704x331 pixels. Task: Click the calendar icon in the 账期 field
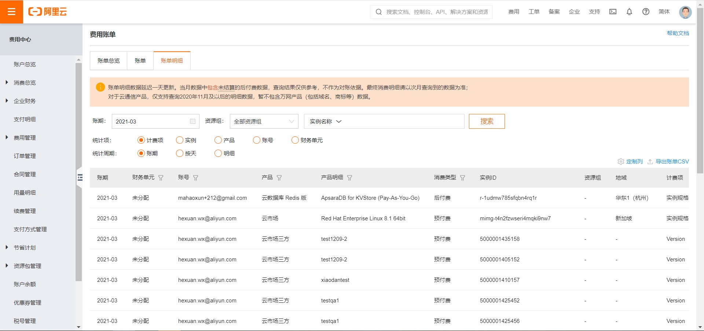tap(192, 121)
